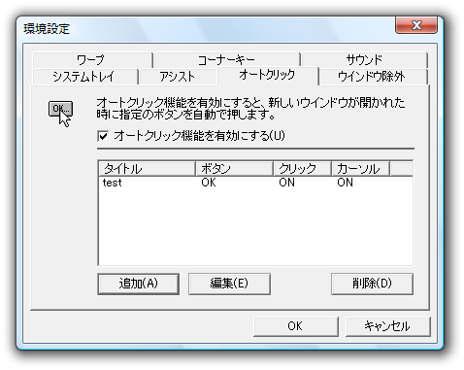The width and height of the screenshot is (464, 370).
Task: Select the test row in list
Action: tap(255, 183)
